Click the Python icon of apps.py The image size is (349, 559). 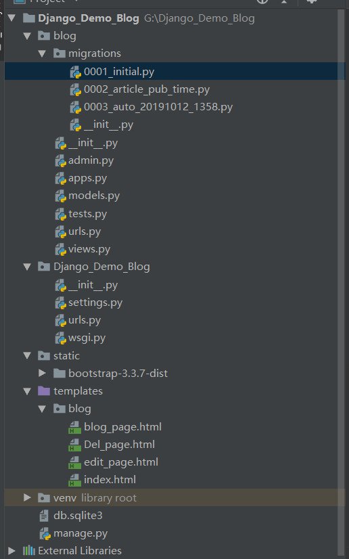click(x=61, y=178)
